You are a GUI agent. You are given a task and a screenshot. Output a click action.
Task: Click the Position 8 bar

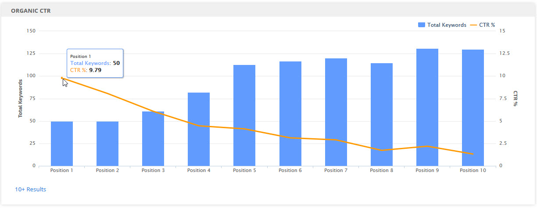pyautogui.click(x=382, y=115)
